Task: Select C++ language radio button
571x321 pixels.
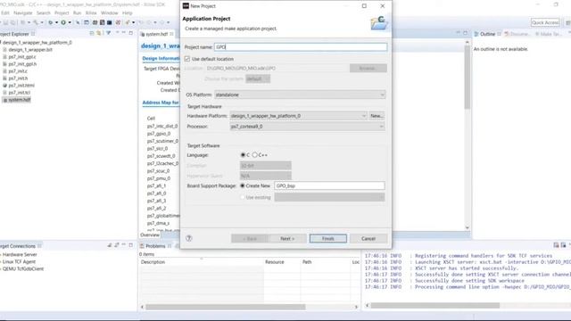Action: coord(255,155)
